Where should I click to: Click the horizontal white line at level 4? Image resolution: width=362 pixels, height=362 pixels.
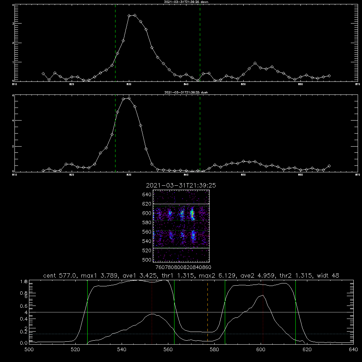(x=191, y=312)
